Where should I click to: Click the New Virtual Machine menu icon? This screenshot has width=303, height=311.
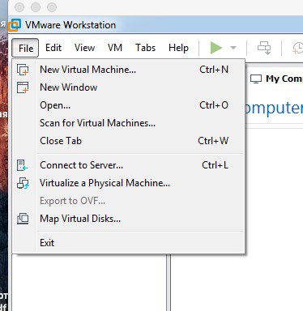23,70
